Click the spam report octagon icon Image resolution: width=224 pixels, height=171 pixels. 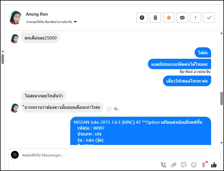(x=142, y=18)
